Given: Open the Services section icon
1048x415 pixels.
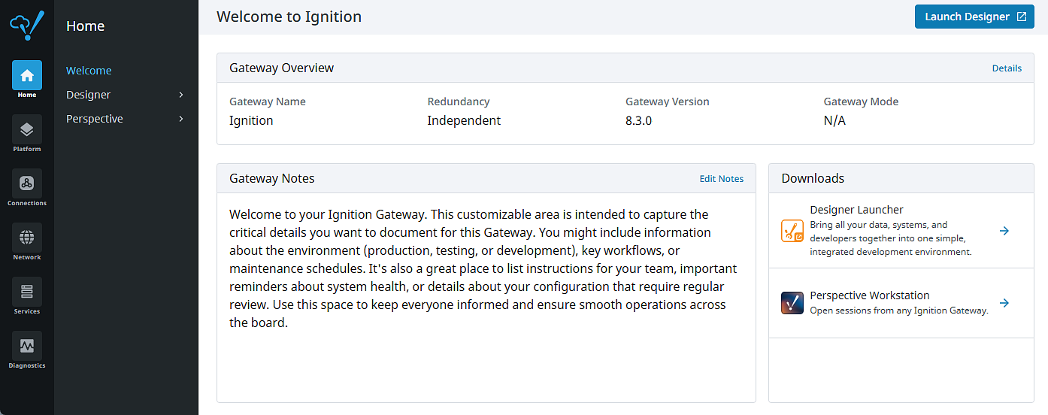Looking at the screenshot, I should pyautogui.click(x=27, y=292).
